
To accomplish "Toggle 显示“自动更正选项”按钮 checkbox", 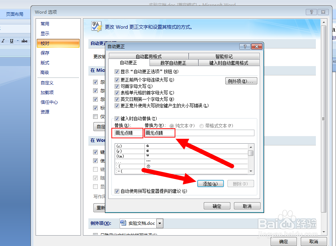I will pos(117,71).
